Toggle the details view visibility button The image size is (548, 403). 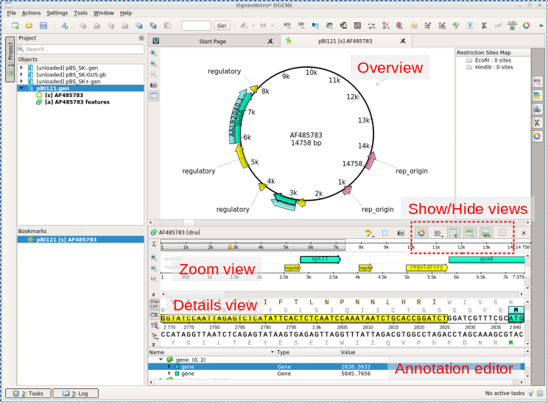click(x=486, y=233)
